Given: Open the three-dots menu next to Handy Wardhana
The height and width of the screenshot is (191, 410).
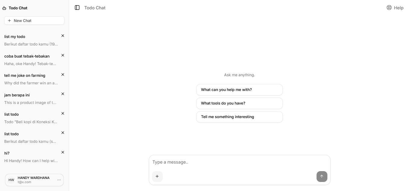Looking at the screenshot, I should [59, 180].
